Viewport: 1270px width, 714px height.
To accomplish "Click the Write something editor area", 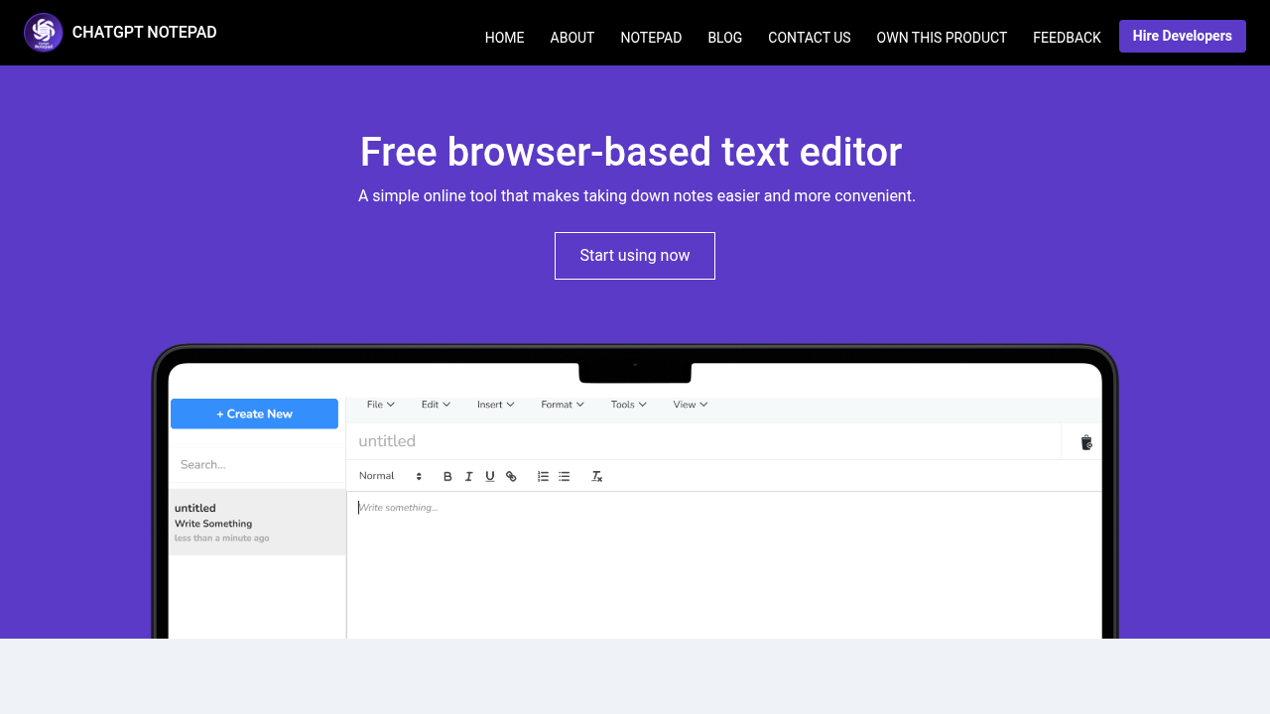I will click(724, 564).
